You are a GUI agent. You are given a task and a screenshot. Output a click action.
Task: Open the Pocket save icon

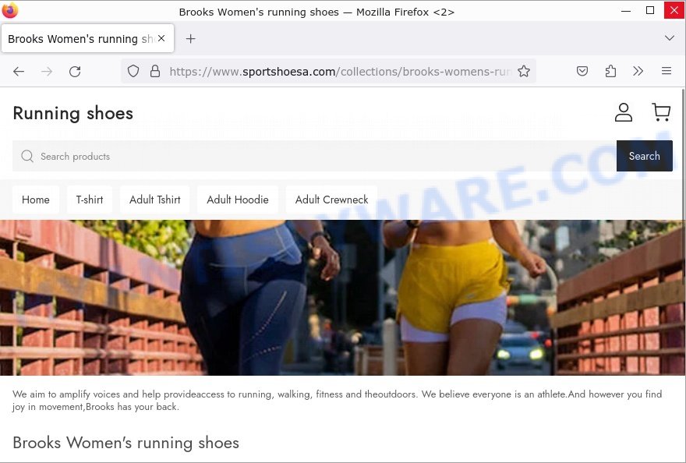pyautogui.click(x=582, y=71)
